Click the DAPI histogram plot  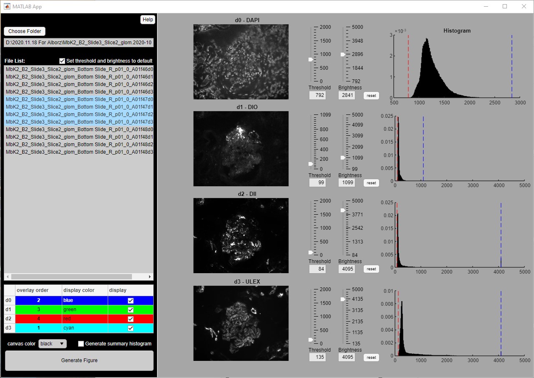(457, 66)
